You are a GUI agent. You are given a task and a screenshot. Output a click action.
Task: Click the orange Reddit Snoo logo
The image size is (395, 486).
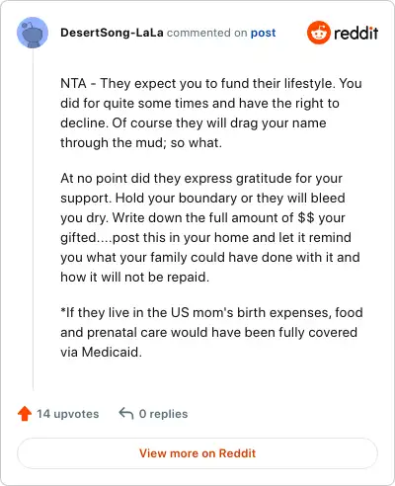[x=318, y=33]
